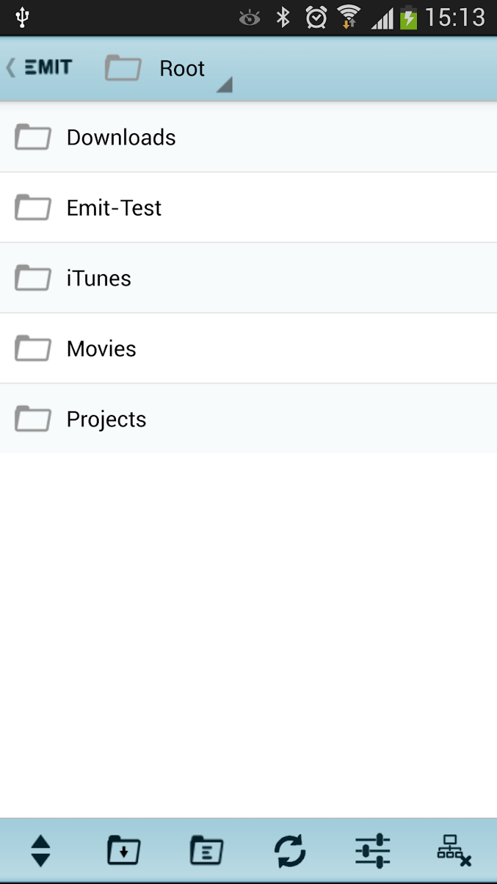Screen dimensions: 497x884
Task: Tap the clock showing 15:13
Action: click(454, 18)
